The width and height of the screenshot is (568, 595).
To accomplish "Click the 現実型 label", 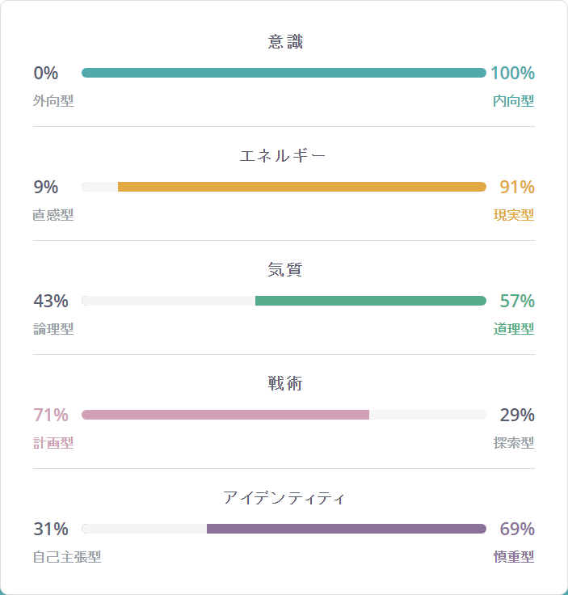I will point(513,215).
